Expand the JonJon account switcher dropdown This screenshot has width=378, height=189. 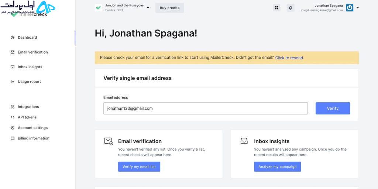[x=148, y=8]
